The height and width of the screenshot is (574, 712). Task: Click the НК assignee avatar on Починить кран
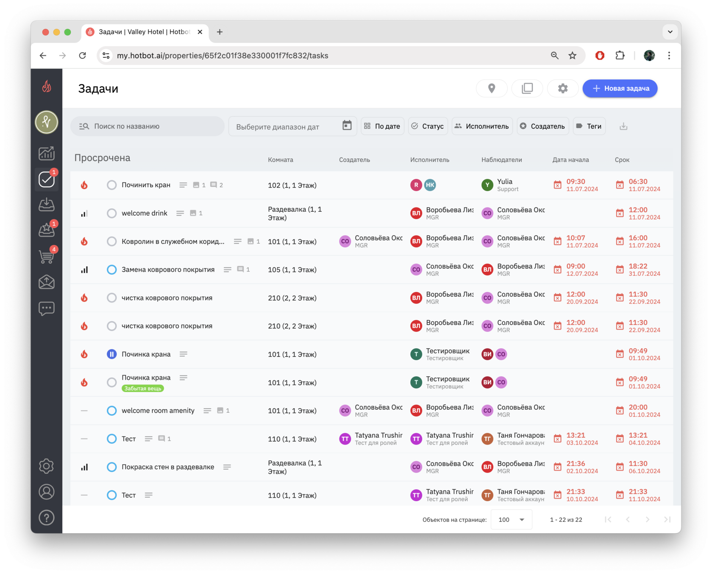430,185
